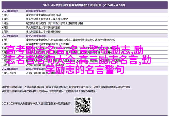This screenshot has width=169, height=117.
Task: Click the 3月份 row label
Action: pyautogui.click(x=5, y=23)
